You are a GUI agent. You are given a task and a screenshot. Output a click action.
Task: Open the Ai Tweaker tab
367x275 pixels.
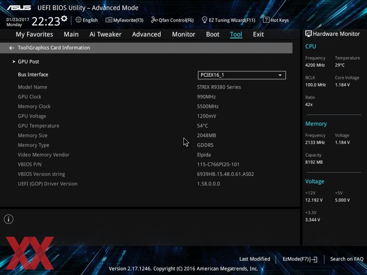point(106,34)
